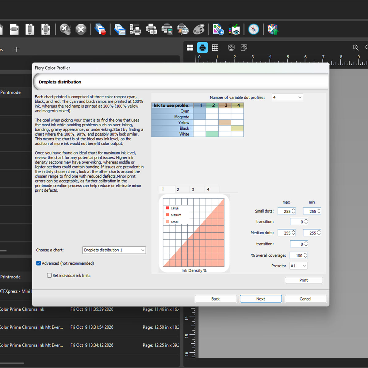Open Number of variable dot profiles dropdown
The image size is (368, 368).
click(287, 98)
